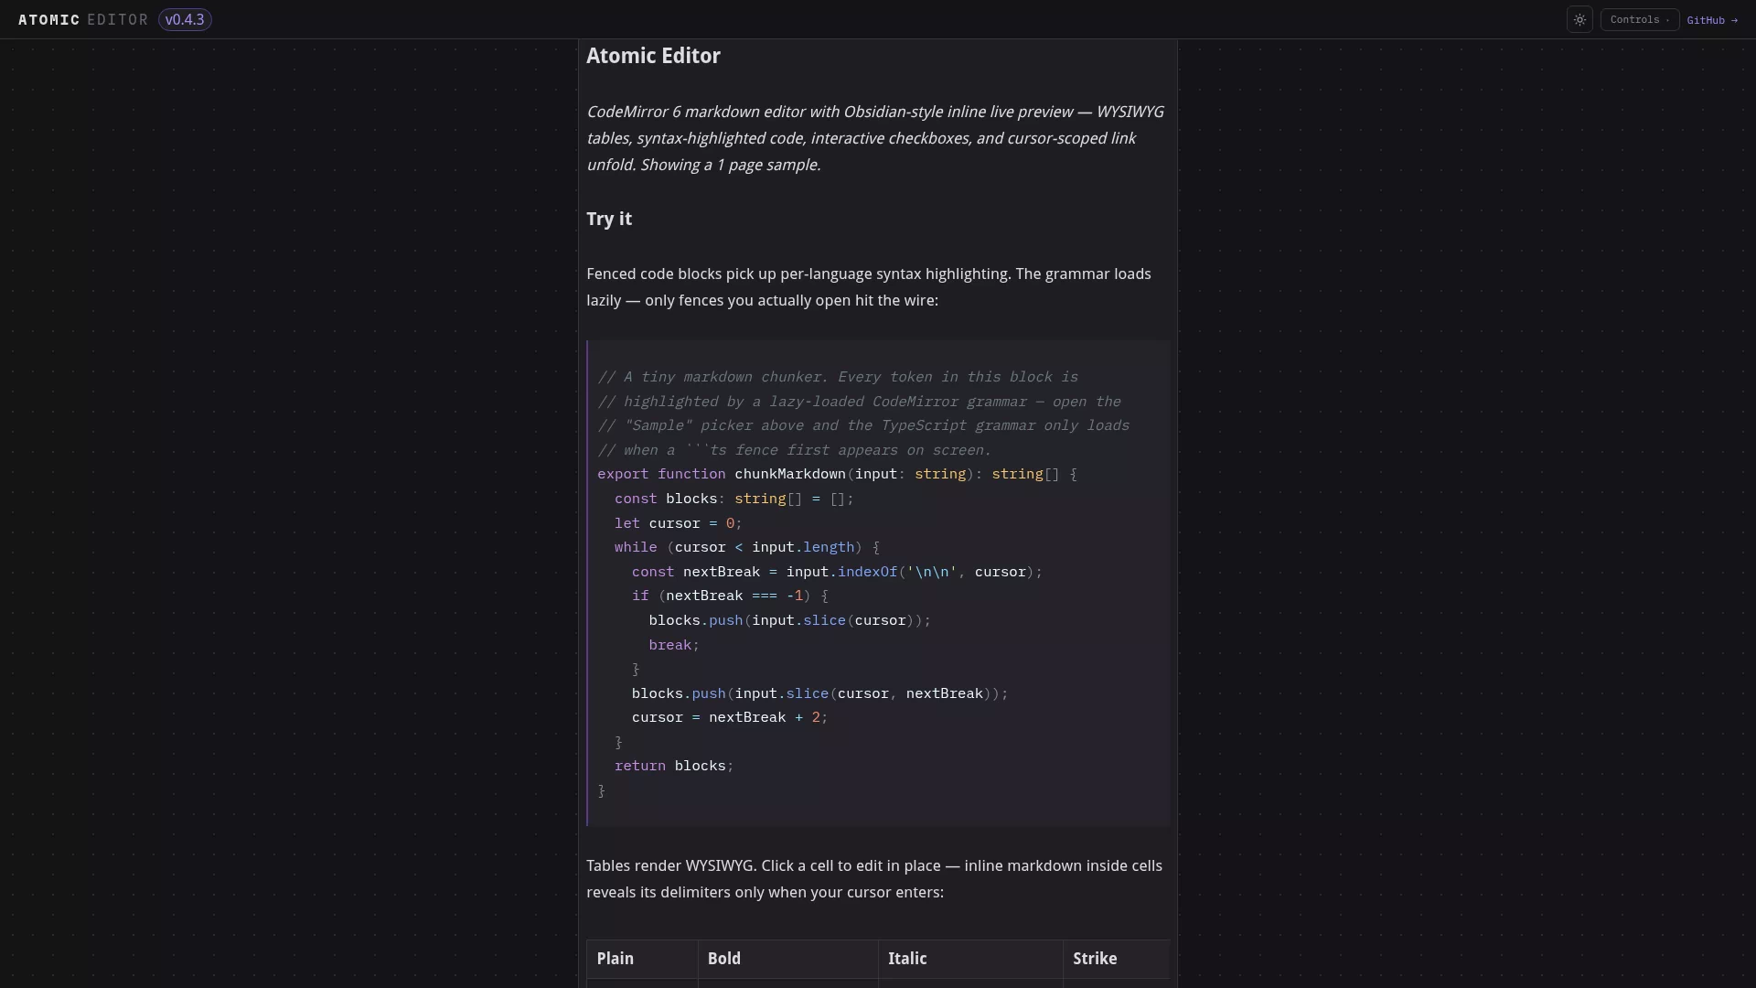Click the ATOMIC EDITOR logo text
Viewport: 1756px width, 988px height.
83,20
